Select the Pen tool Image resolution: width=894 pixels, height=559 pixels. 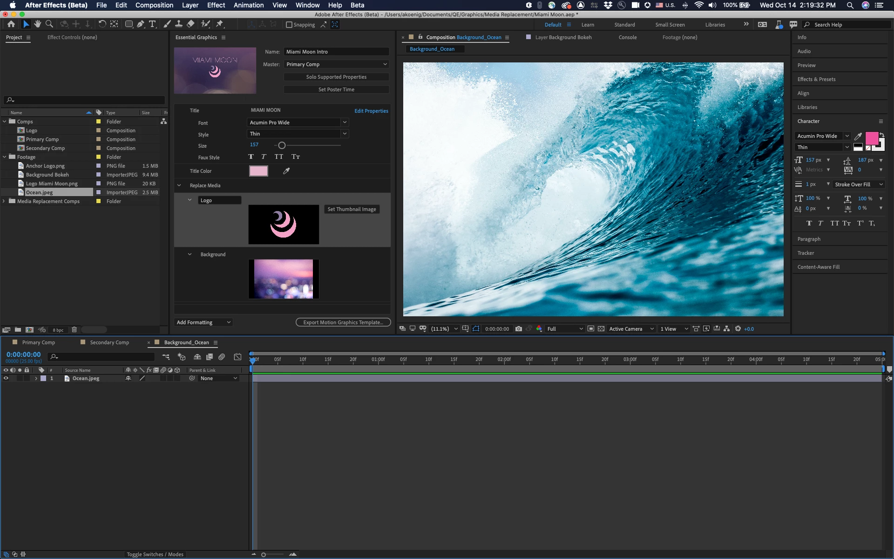(x=141, y=24)
